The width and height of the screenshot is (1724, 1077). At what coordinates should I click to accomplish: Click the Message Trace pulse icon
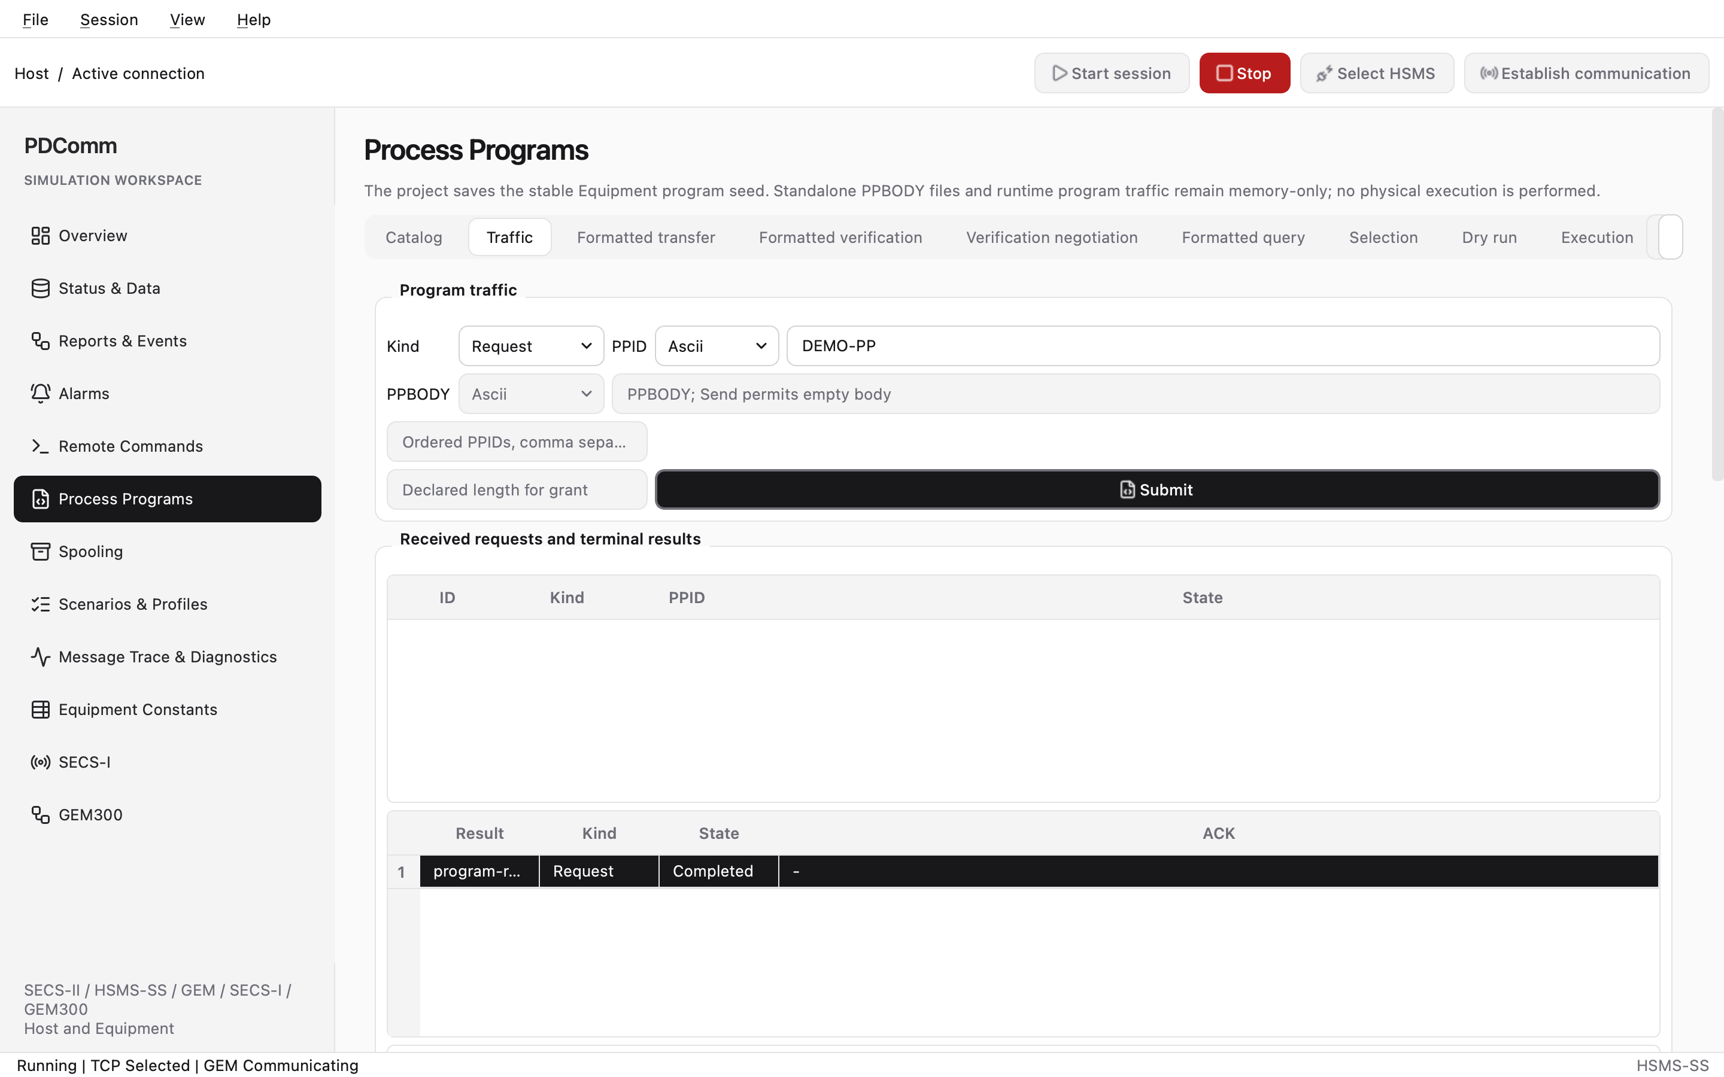pos(40,658)
